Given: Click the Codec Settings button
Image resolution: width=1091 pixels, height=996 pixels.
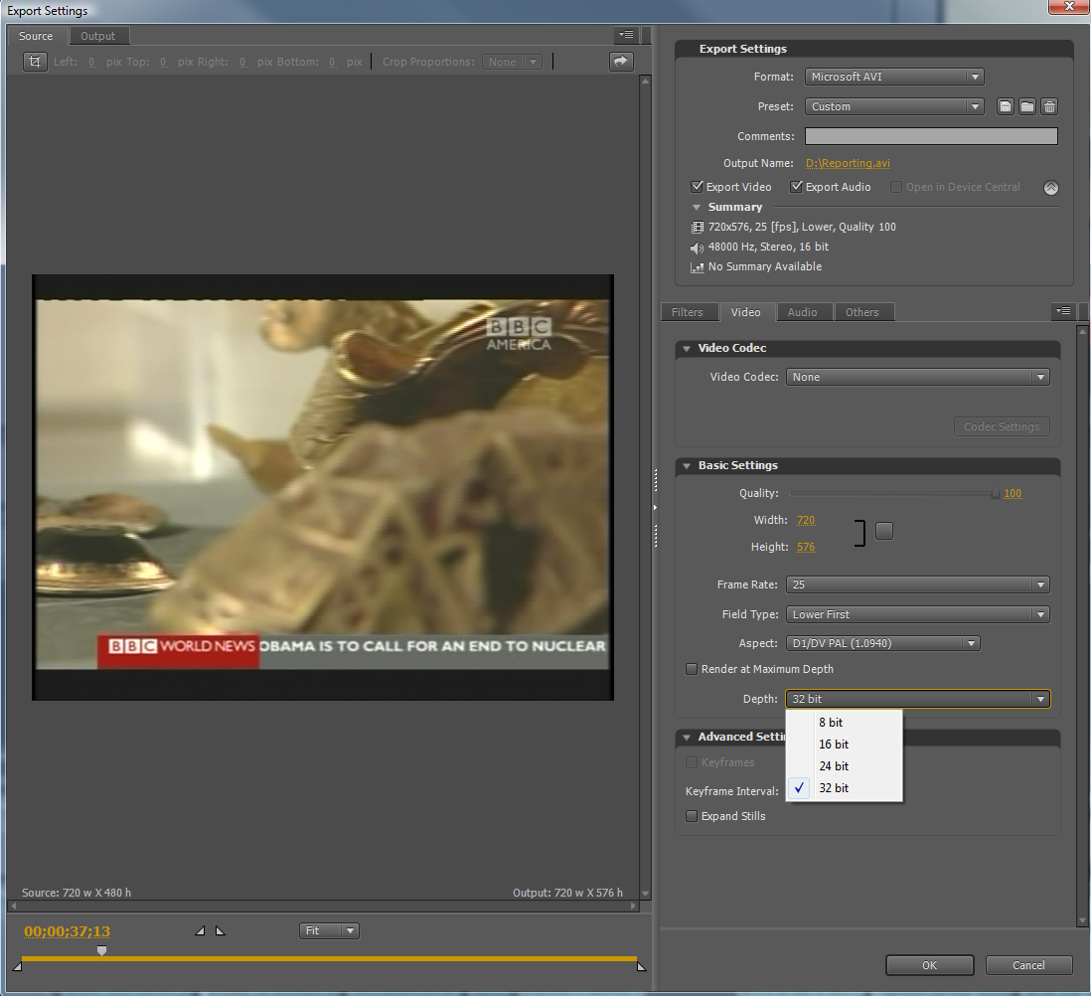Looking at the screenshot, I should coord(1002,426).
